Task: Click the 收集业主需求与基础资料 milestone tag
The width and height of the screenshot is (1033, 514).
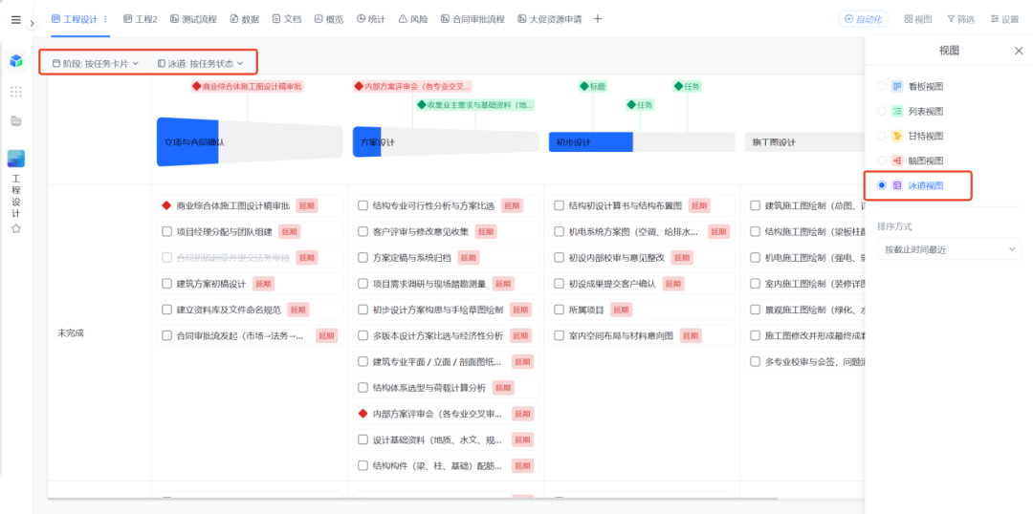Action: pos(475,105)
